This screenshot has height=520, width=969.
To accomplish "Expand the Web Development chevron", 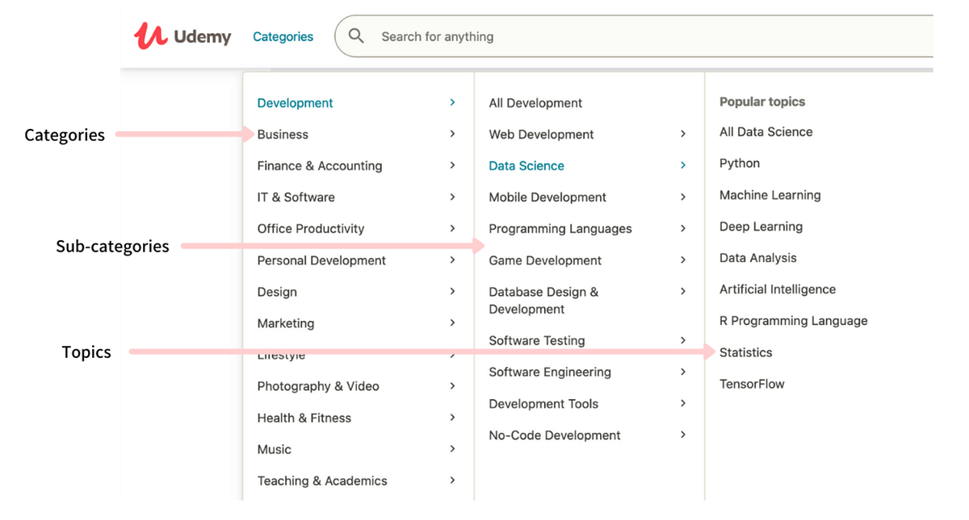I will point(683,134).
